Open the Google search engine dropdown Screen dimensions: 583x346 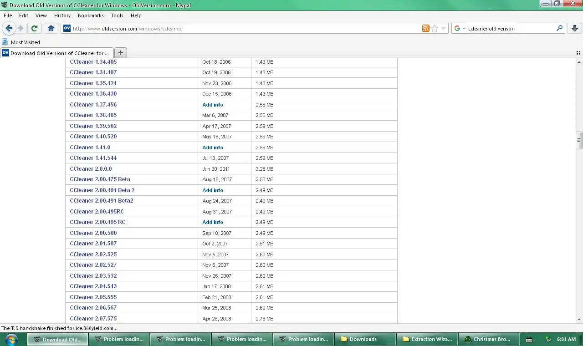click(x=460, y=28)
